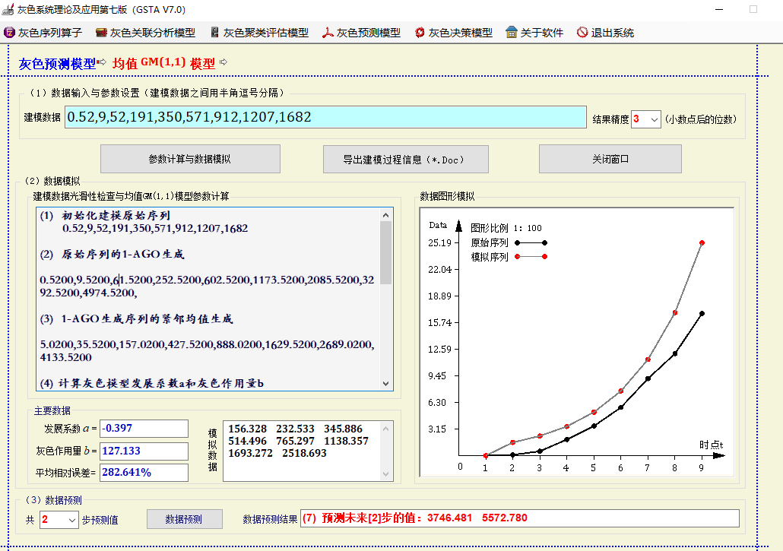Viewport: 783px width, 551px height.
Task: Click the 平均相对误差 value field
Action: pos(144,473)
